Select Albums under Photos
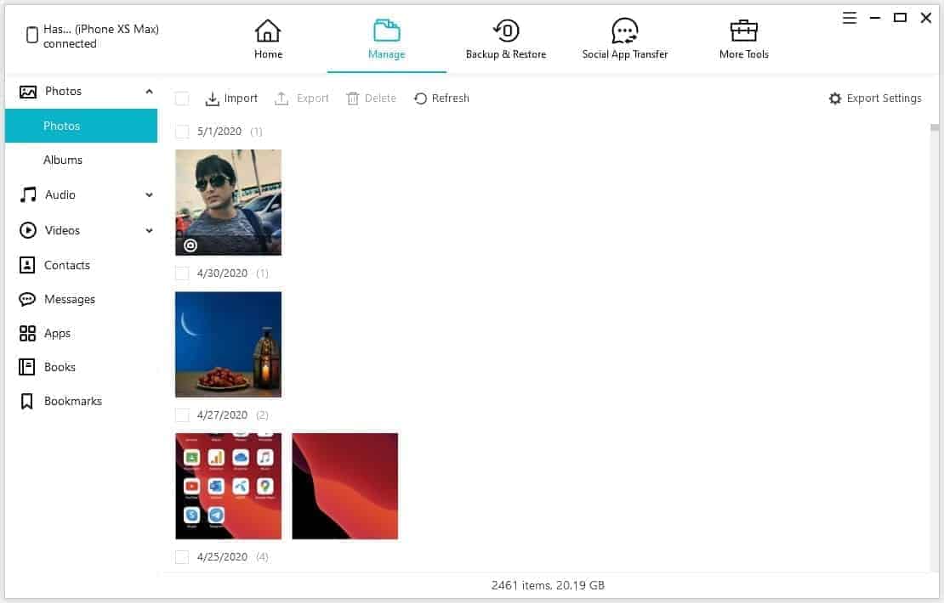This screenshot has width=944, height=603. [63, 160]
